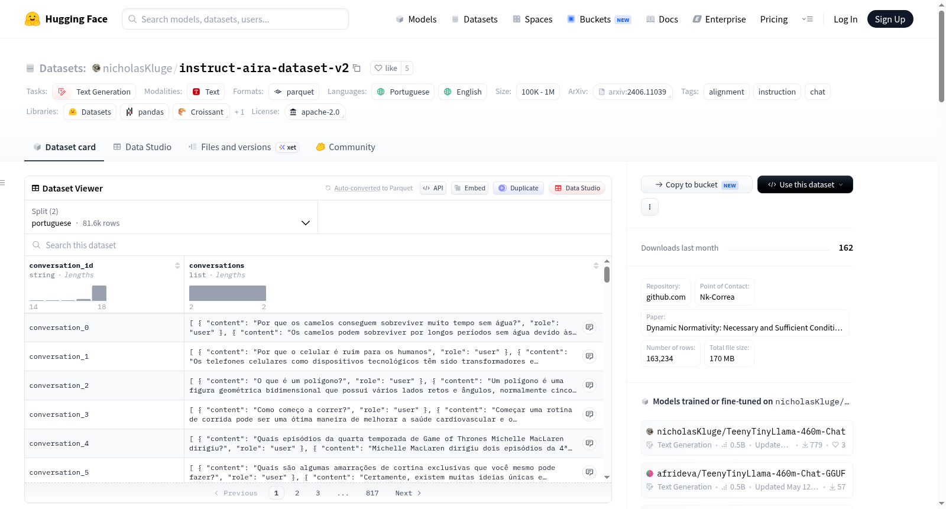This screenshot has width=946, height=509.
Task: Click the Duplicate button
Action: pos(519,188)
